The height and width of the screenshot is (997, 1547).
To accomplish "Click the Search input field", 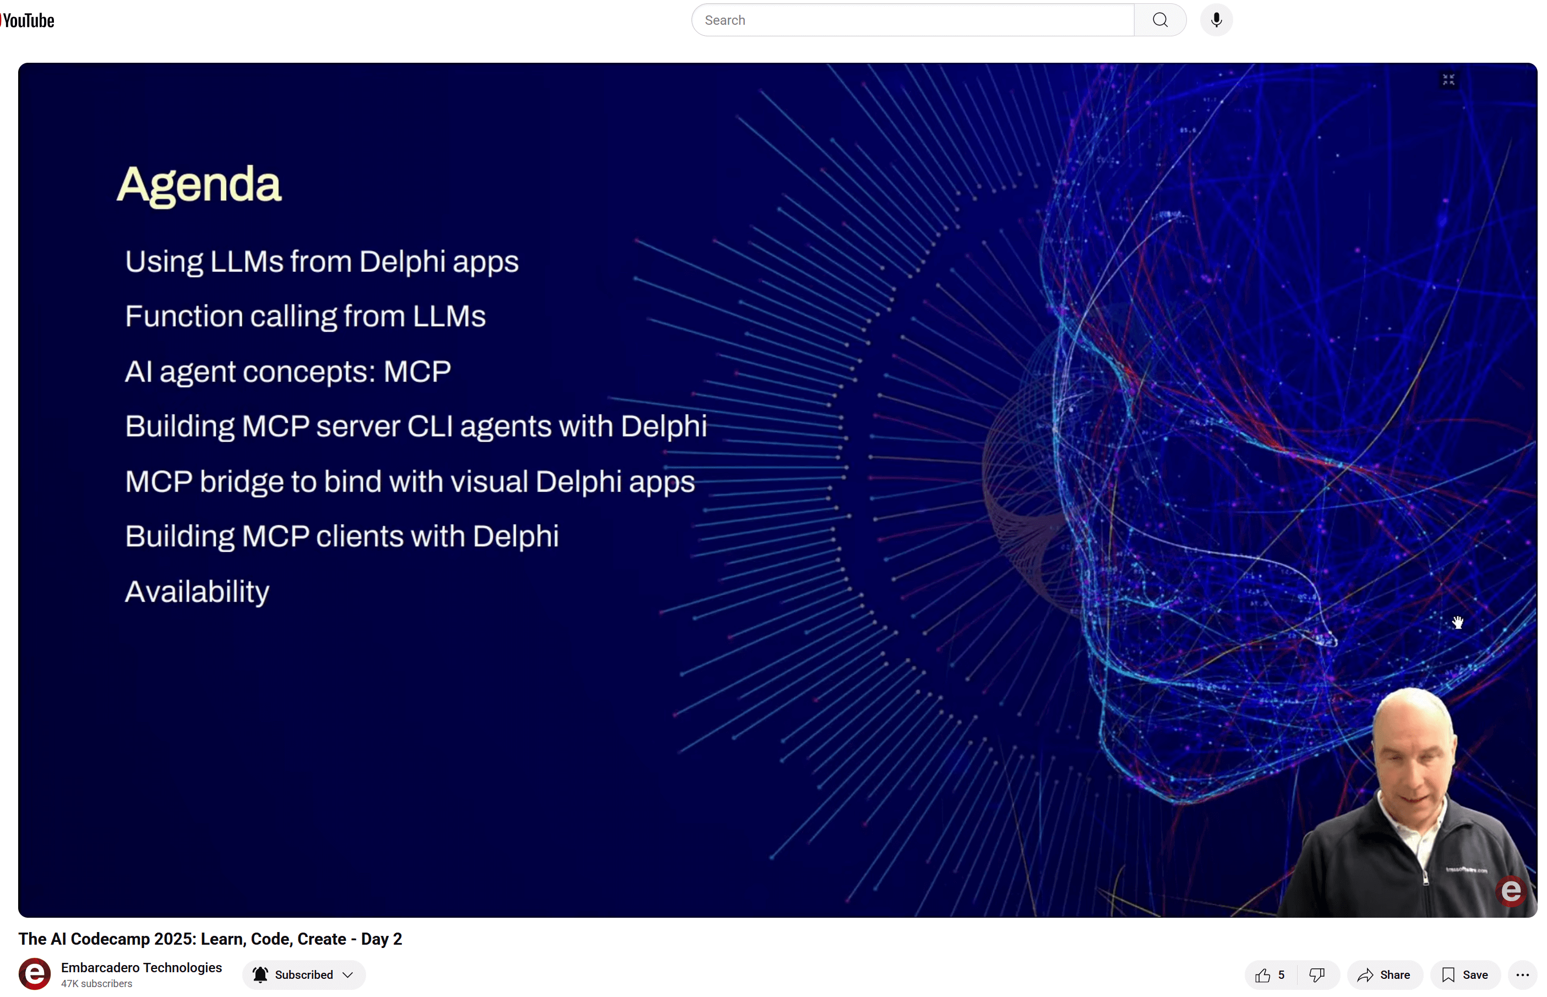I will tap(913, 20).
